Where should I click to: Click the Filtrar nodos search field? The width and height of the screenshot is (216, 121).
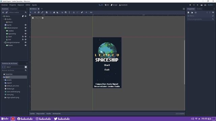[18, 12]
